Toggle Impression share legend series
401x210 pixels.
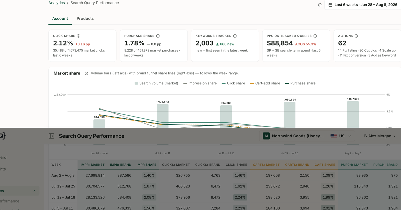tap(200, 83)
